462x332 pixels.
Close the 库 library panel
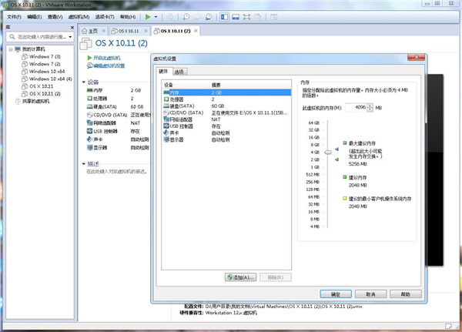[72, 28]
